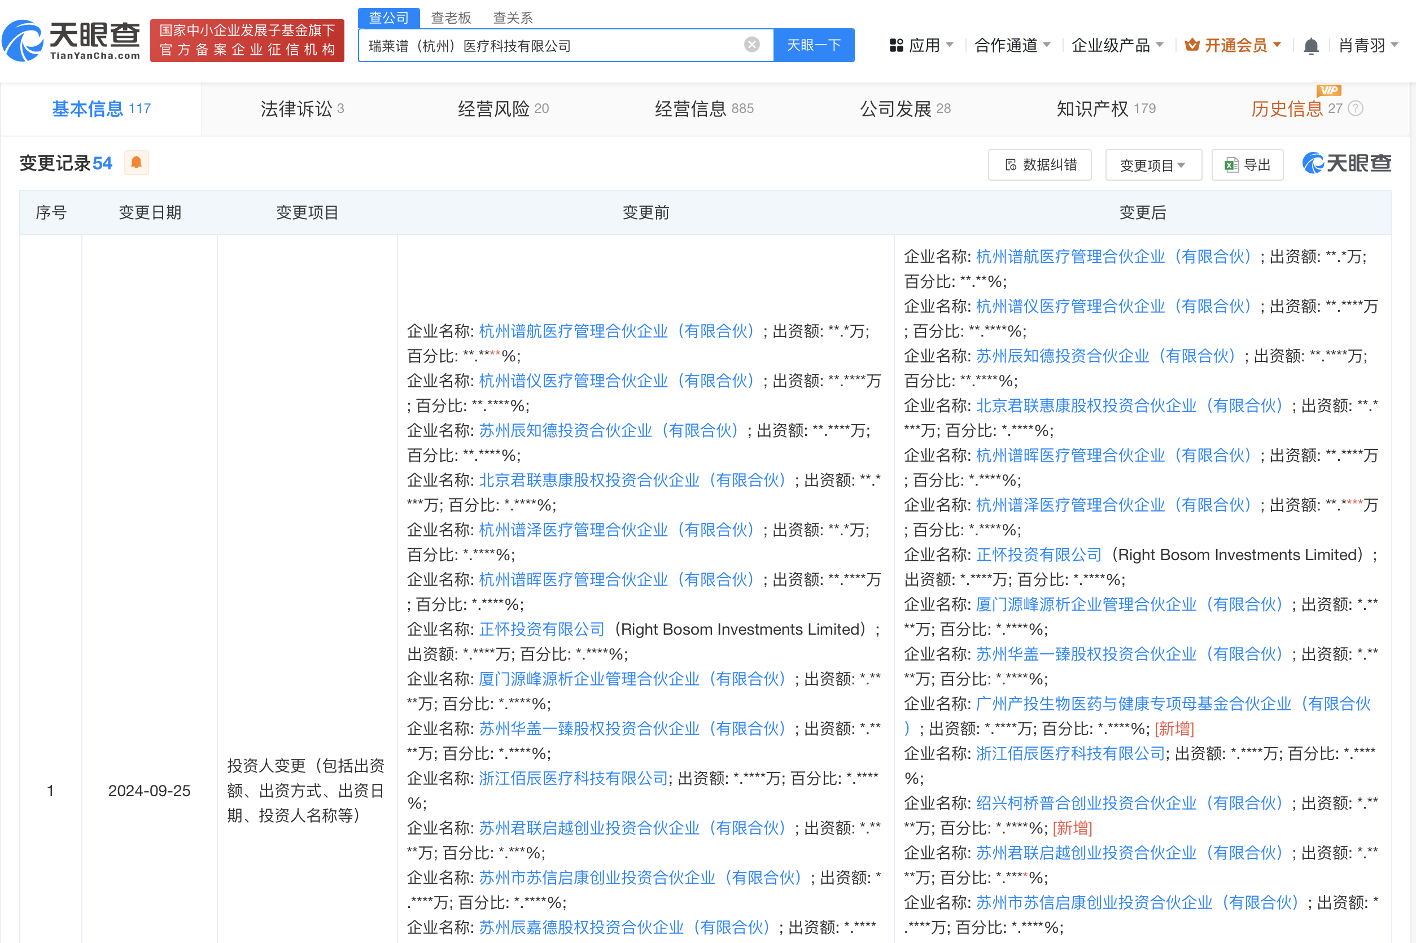Click the 导出 export button
The width and height of the screenshot is (1416, 943).
[1247, 165]
